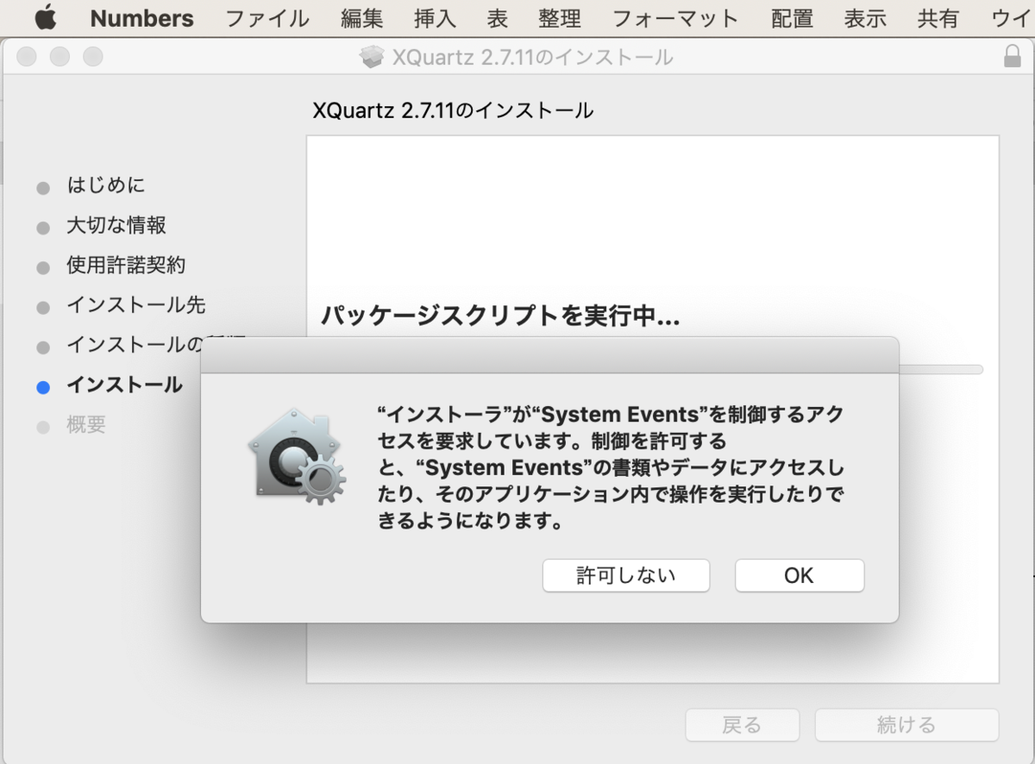Select the インストール先 installer step
1035x764 pixels.
tap(136, 305)
